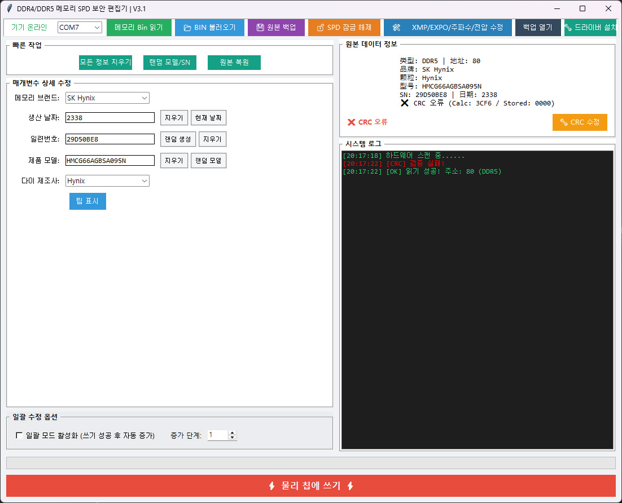Click the 백업 열기 toolbar button
Screen dimensions: 622x503
pos(537,27)
